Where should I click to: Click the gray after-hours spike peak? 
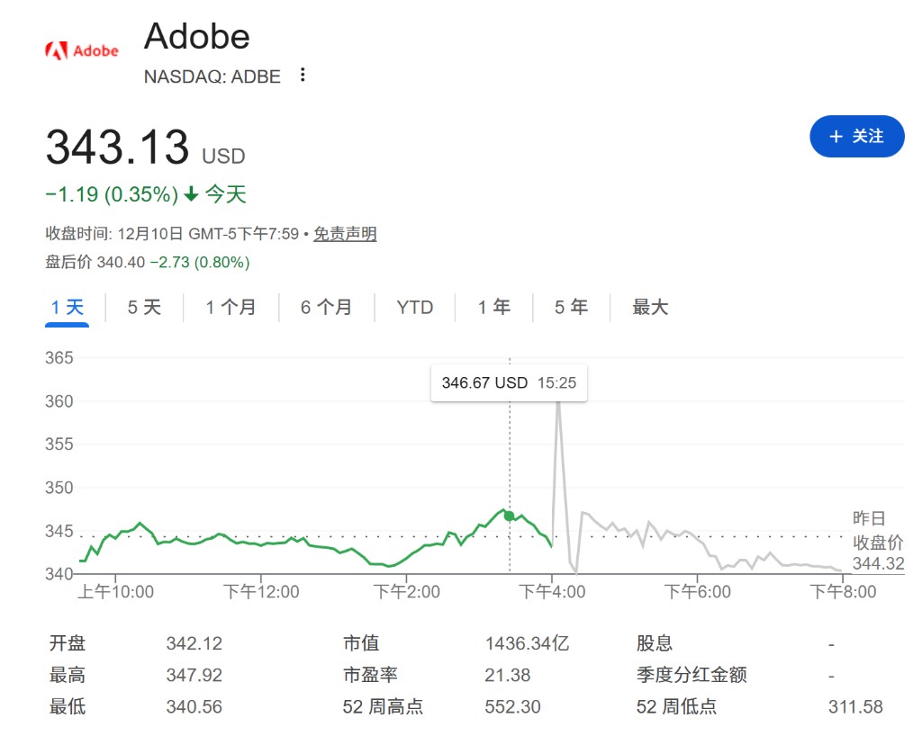pos(558,402)
